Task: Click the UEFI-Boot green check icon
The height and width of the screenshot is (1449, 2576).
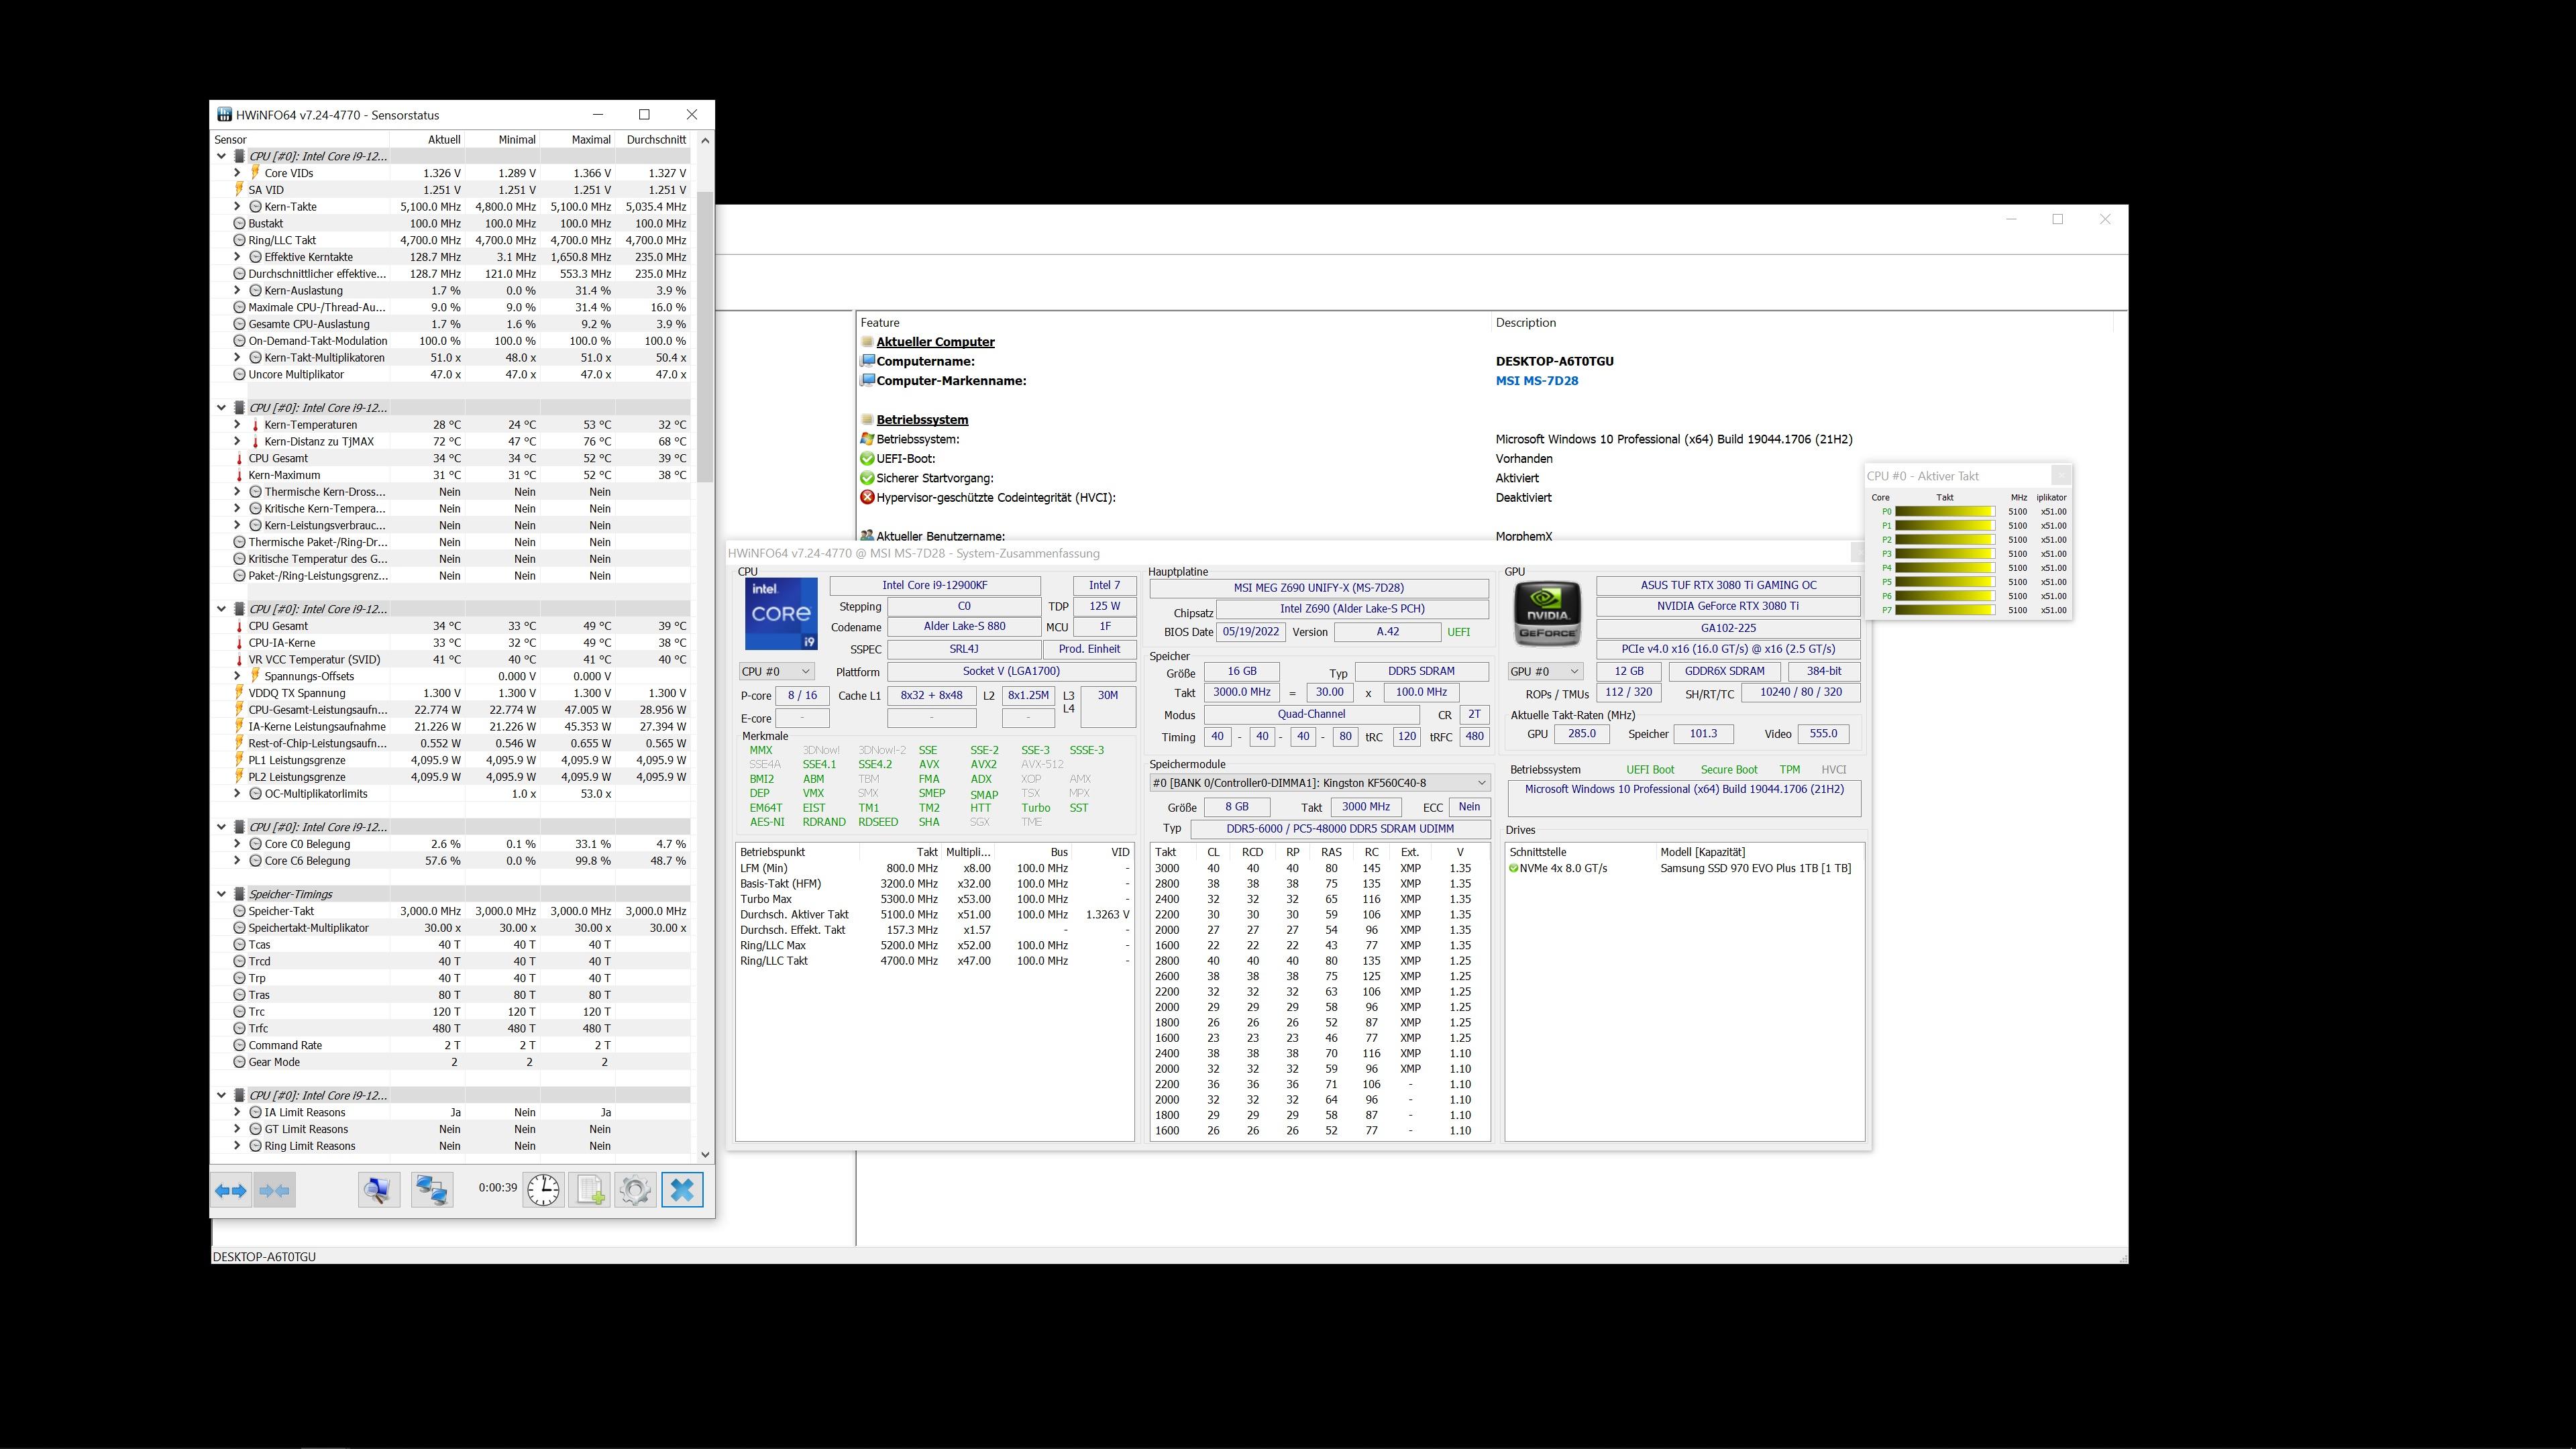Action: [x=867, y=459]
